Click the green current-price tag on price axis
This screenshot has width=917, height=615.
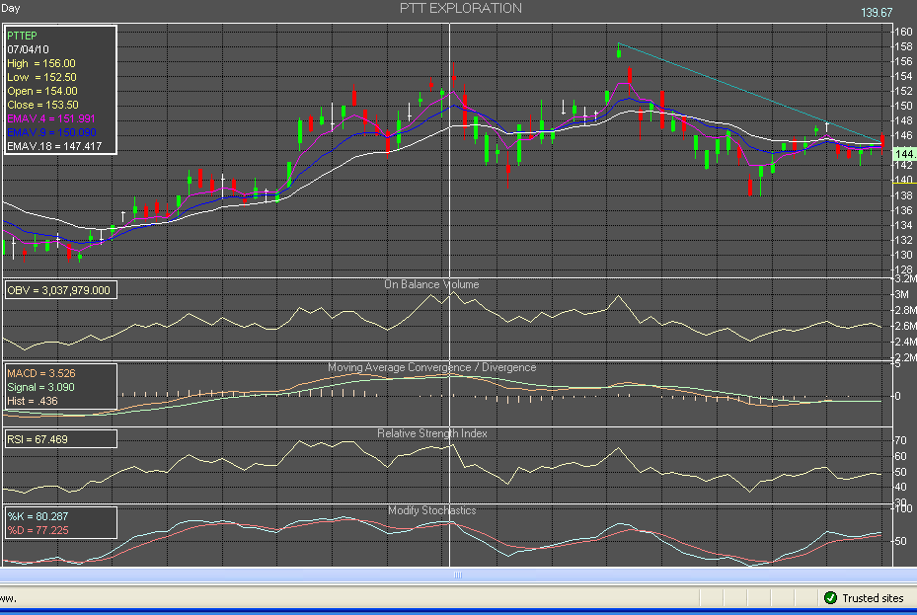point(905,154)
